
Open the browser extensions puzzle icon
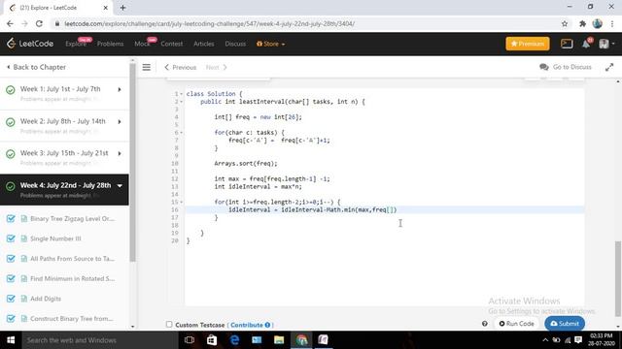click(x=582, y=23)
